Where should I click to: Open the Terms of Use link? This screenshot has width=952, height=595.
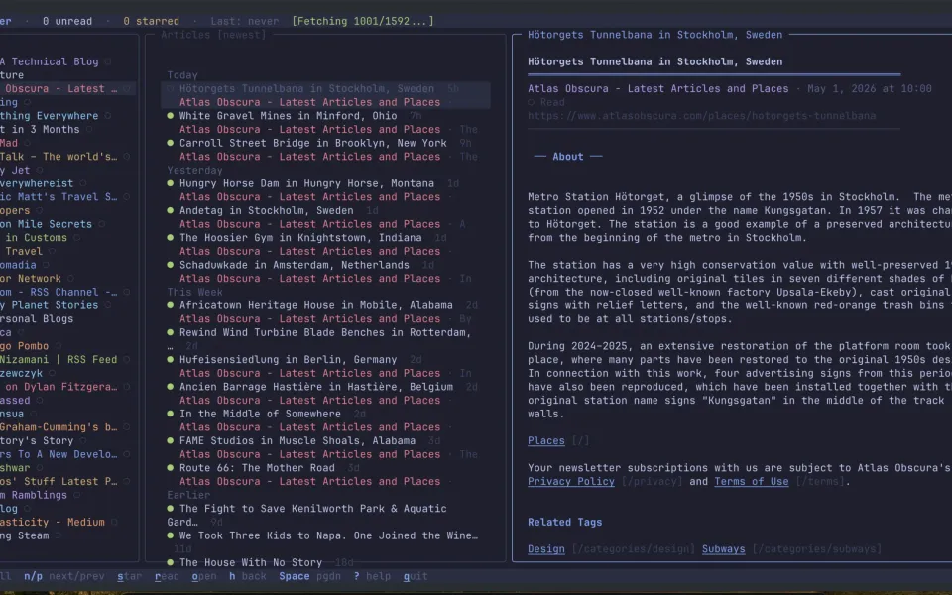pyautogui.click(x=751, y=482)
